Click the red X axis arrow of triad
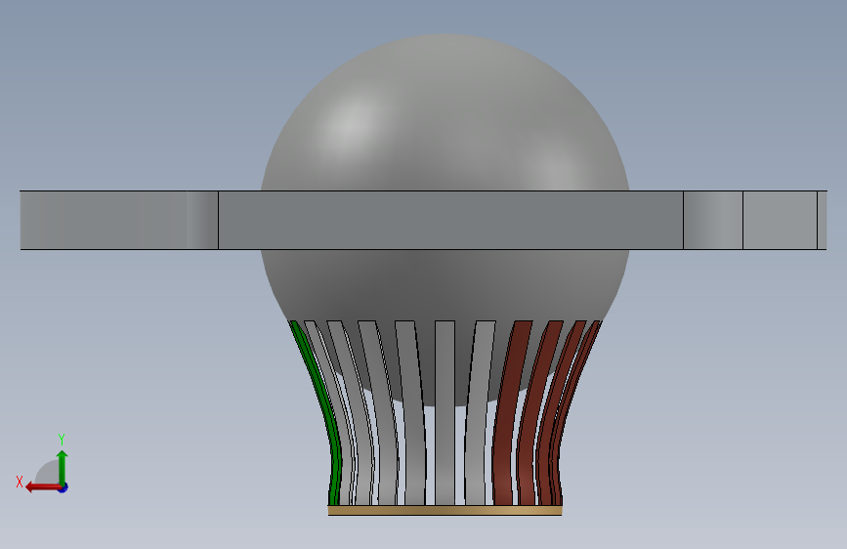 43,487
